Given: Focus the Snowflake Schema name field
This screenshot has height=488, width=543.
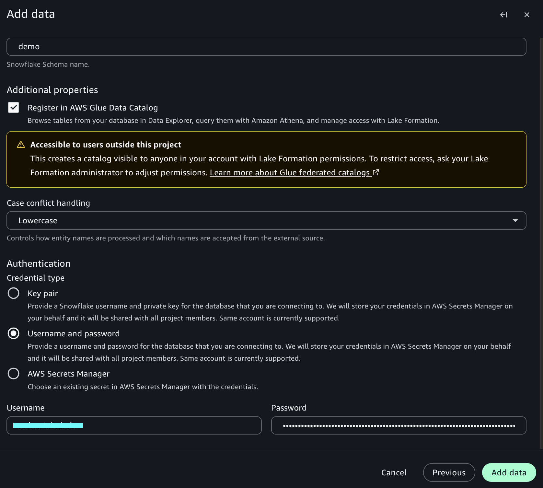Looking at the screenshot, I should coord(266,47).
